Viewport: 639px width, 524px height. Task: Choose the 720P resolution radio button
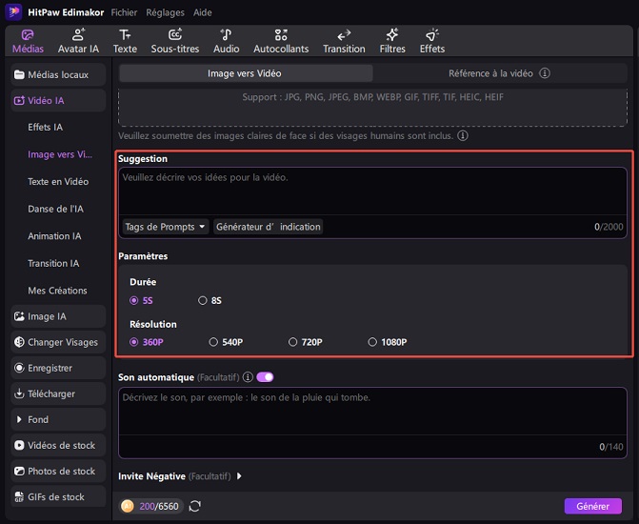[293, 342]
